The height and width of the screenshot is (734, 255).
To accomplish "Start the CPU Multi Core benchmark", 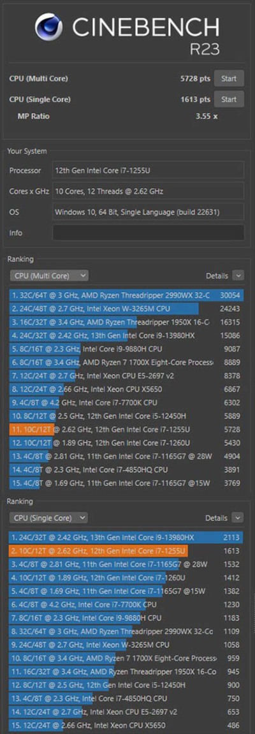I will [x=229, y=78].
